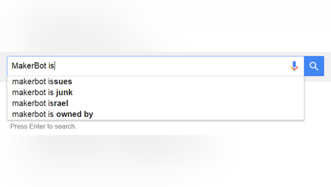
Task: Click the bold 'rael' ending in third suggestion
Action: pyautogui.click(x=61, y=103)
